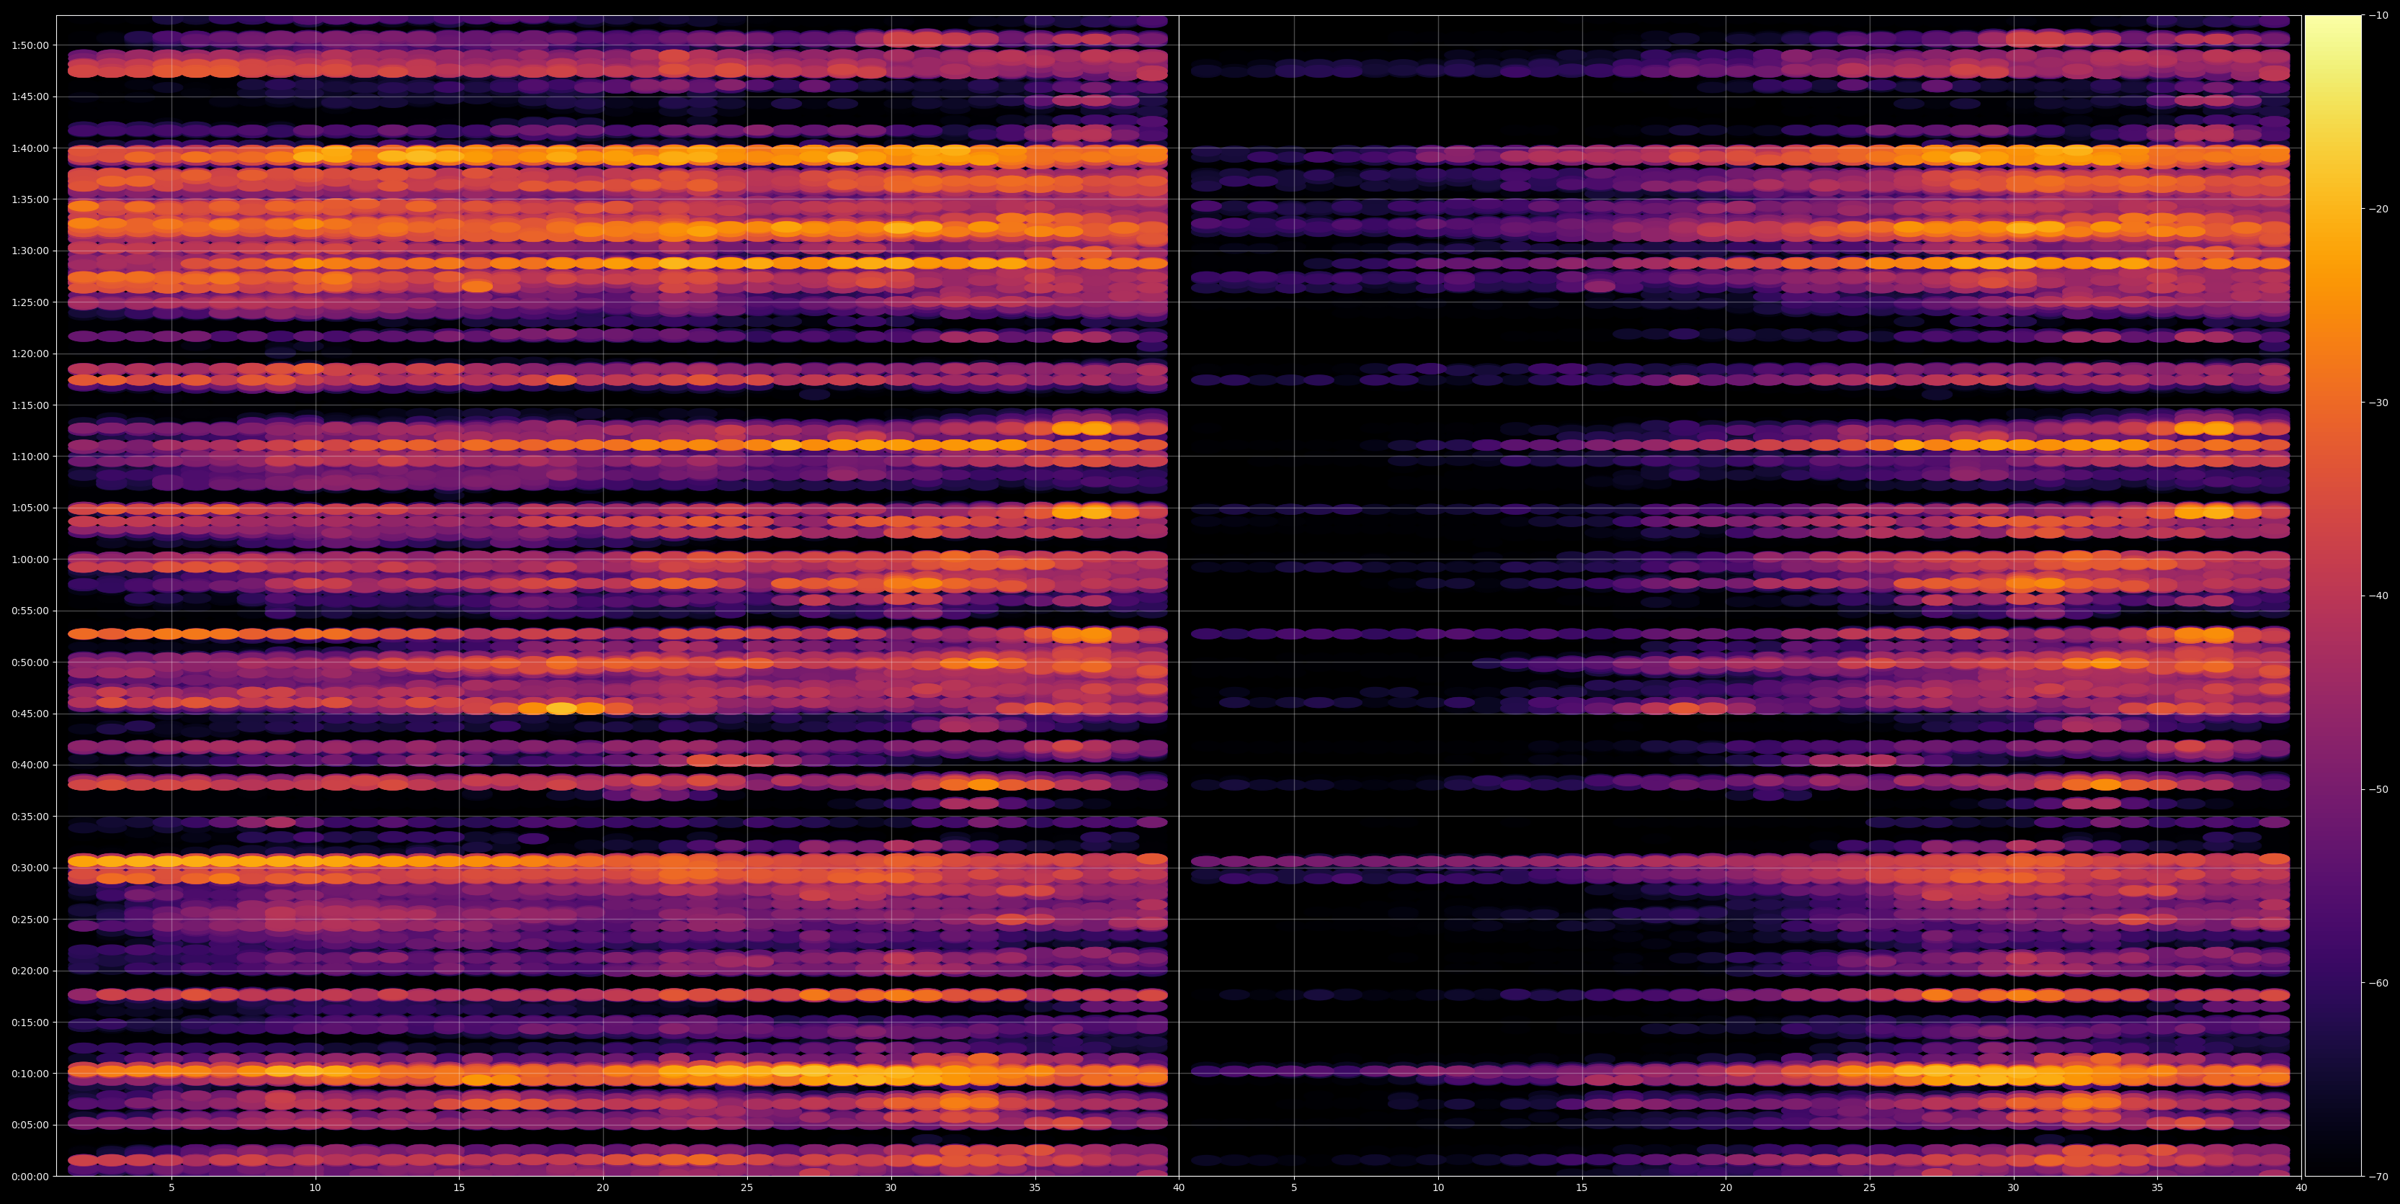Click x-axis label '20' under the right panel

[x=1726, y=1188]
